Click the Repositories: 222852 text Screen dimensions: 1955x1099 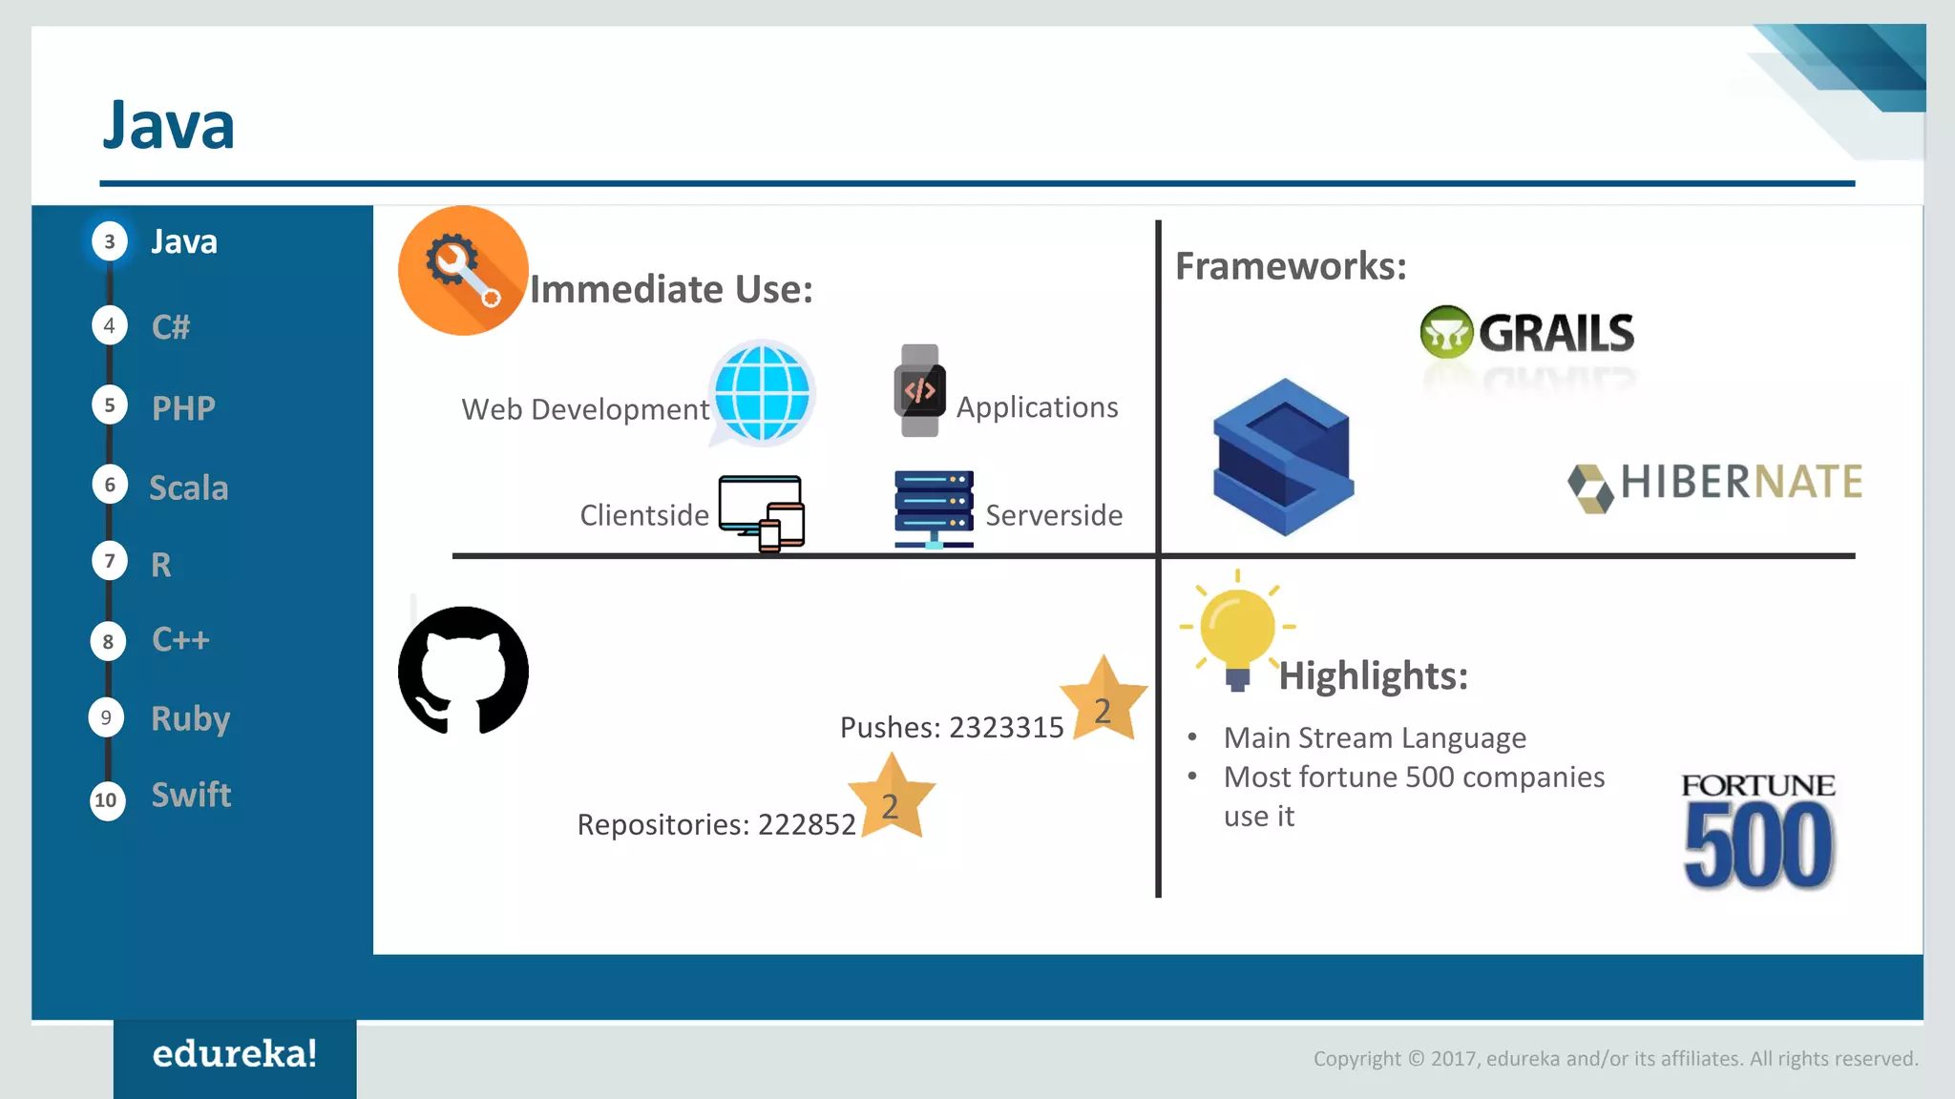717,825
